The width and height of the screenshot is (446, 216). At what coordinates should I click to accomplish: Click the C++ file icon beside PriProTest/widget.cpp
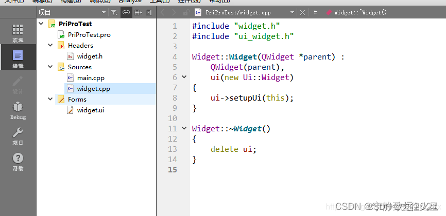198,12
